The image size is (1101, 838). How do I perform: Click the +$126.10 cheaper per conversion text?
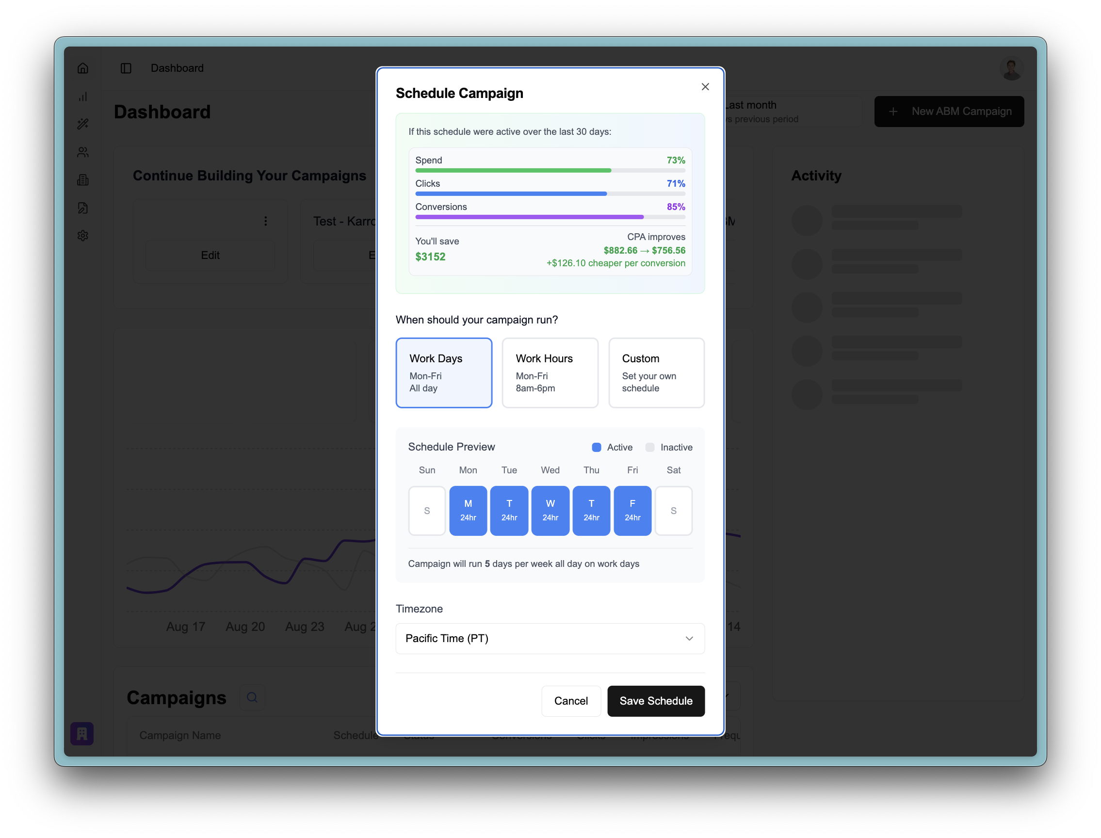tap(615, 263)
